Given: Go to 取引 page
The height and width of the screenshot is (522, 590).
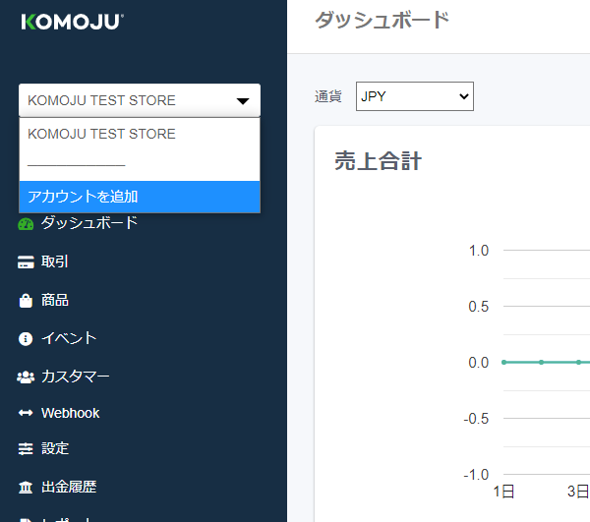Looking at the screenshot, I should (x=54, y=261).
